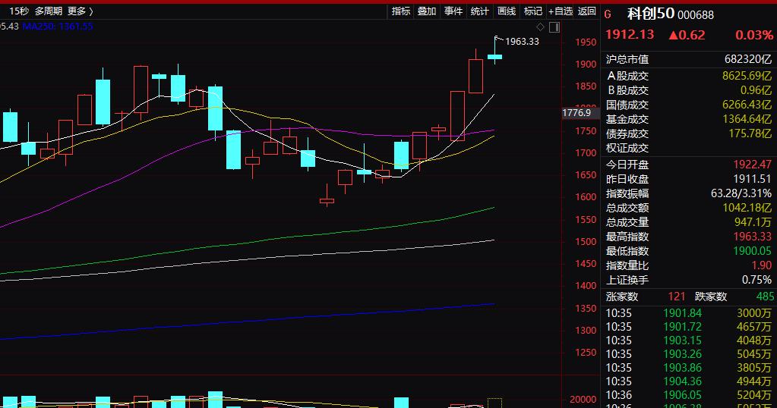Click the 总成交额 value 1042.18亿

pyautogui.click(x=747, y=208)
